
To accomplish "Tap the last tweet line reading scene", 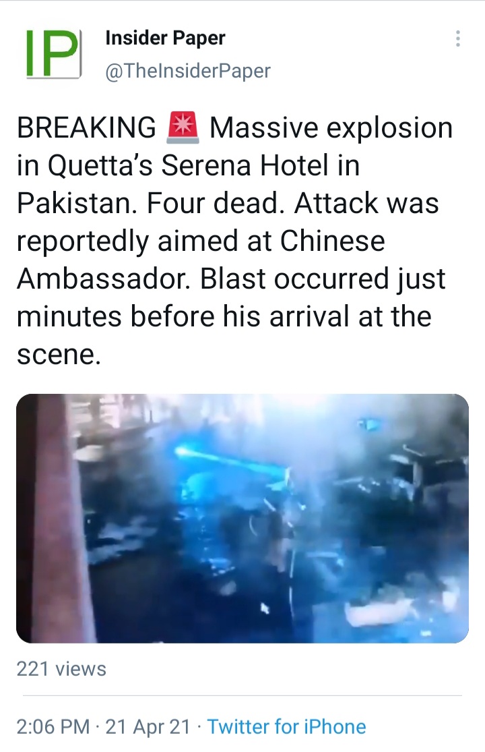I will click(59, 354).
